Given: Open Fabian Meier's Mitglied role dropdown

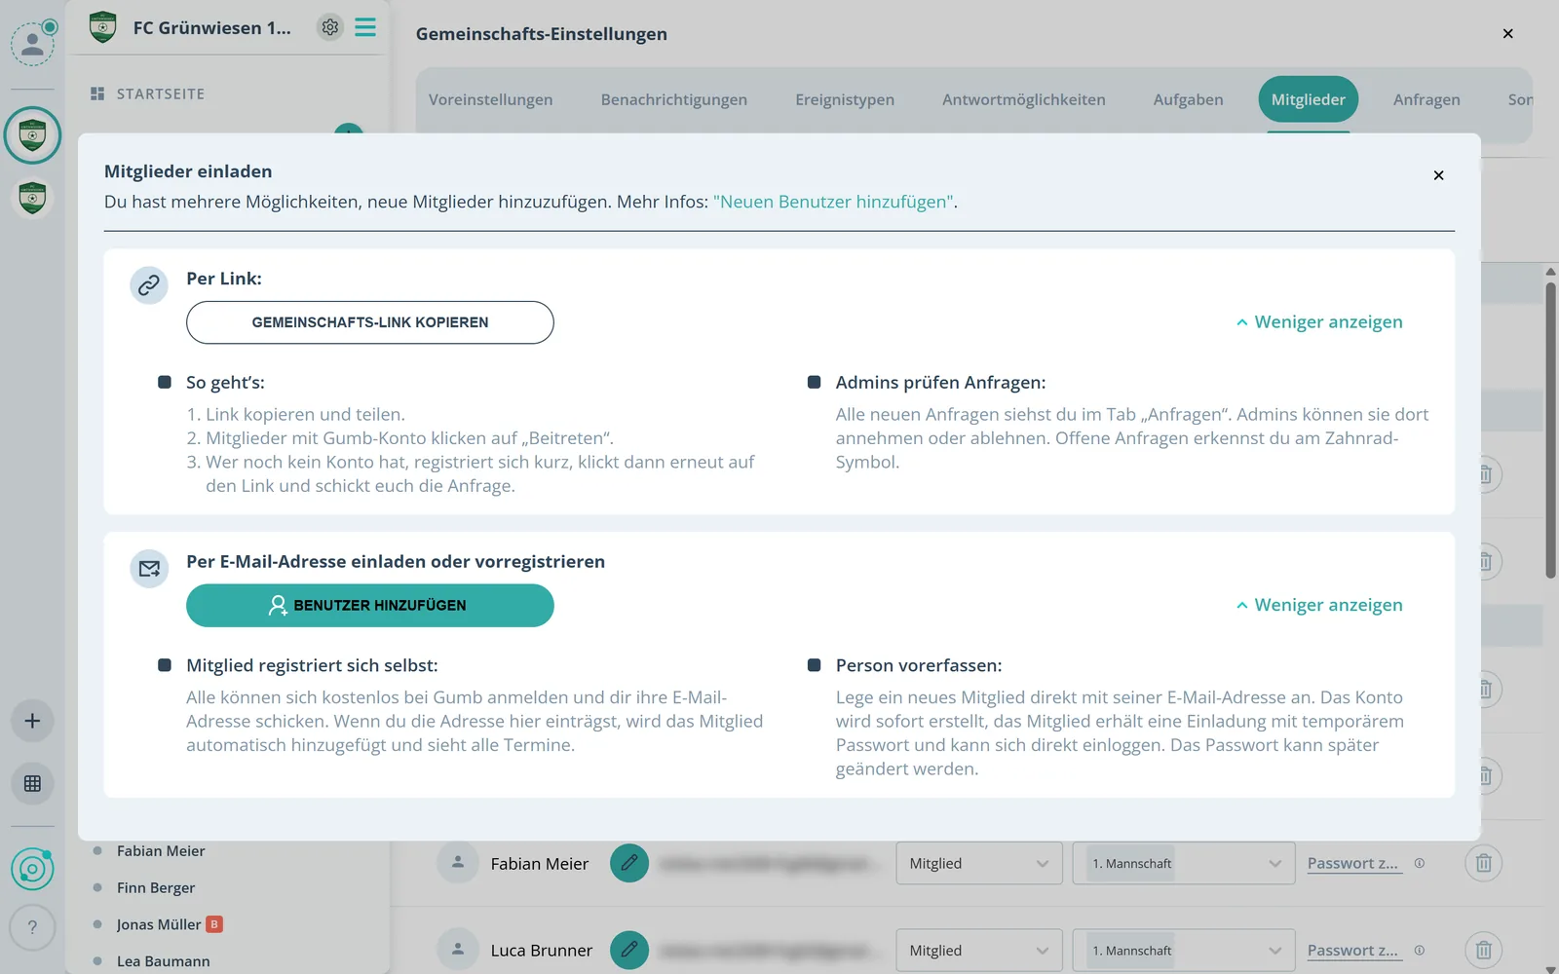Looking at the screenshot, I should click(x=979, y=863).
